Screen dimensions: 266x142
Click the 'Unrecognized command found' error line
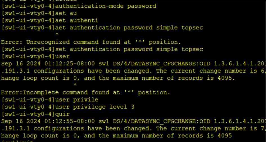pos(91,42)
